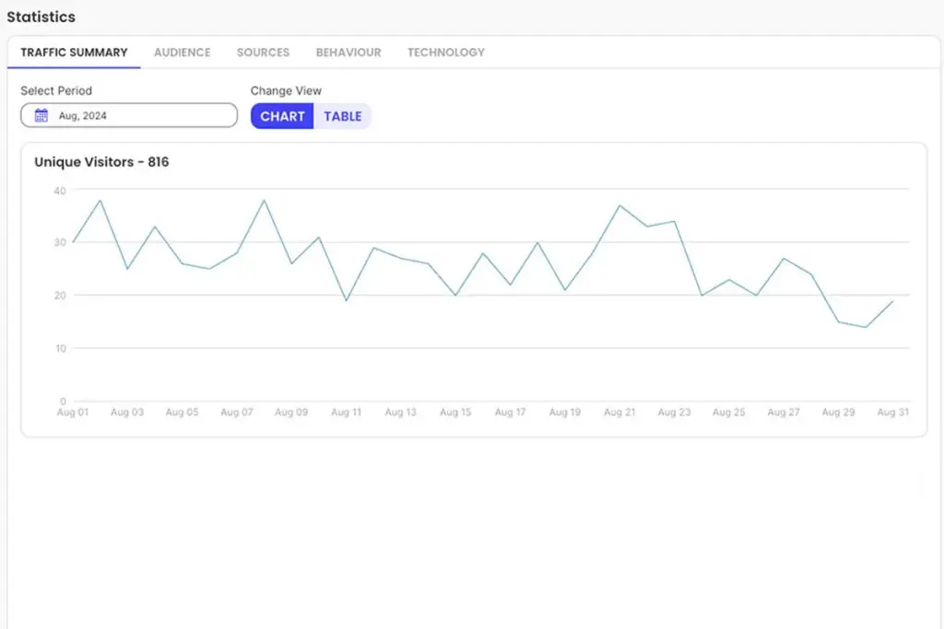Click the Aug 21 axis label
944x629 pixels.
coord(619,412)
